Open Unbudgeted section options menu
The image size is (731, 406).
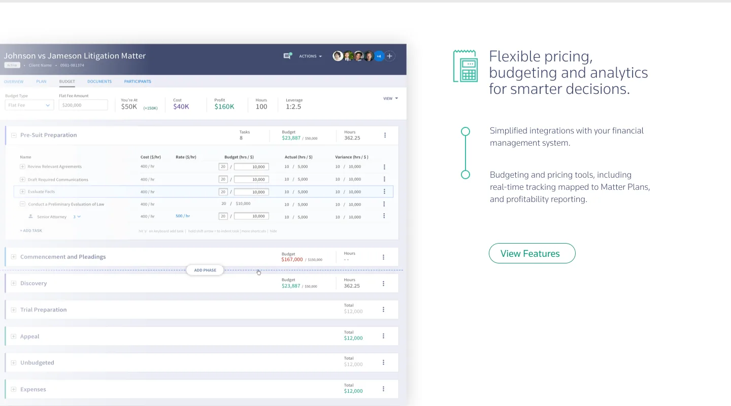click(383, 362)
